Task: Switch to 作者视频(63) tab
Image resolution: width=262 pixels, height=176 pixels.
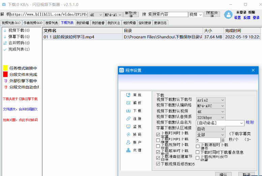Action: [33, 23]
